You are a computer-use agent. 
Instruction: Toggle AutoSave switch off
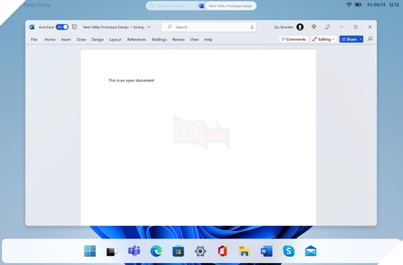coord(62,27)
